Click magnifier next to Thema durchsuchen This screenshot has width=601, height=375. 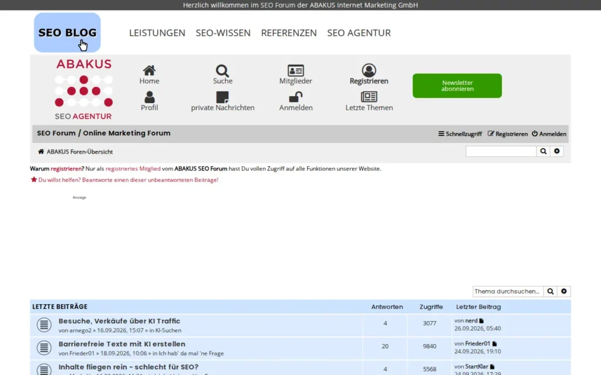tap(551, 291)
